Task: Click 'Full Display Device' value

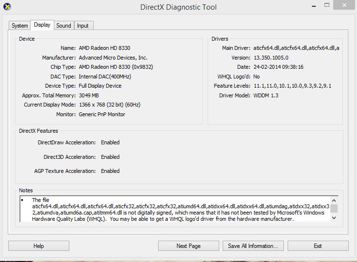Action: tap(100, 86)
